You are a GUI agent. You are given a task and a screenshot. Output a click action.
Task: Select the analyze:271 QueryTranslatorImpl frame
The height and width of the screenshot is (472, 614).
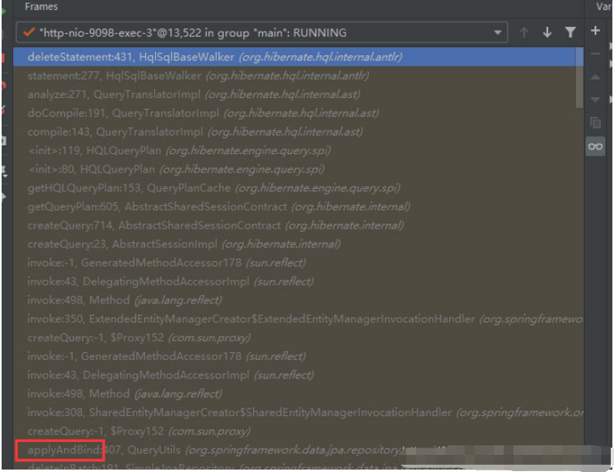tap(196, 94)
